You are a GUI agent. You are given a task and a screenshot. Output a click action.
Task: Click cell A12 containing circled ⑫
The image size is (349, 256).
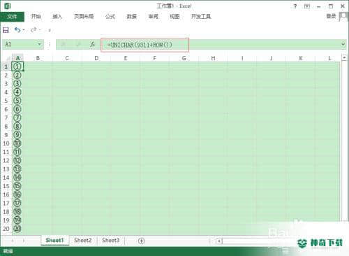click(17, 160)
